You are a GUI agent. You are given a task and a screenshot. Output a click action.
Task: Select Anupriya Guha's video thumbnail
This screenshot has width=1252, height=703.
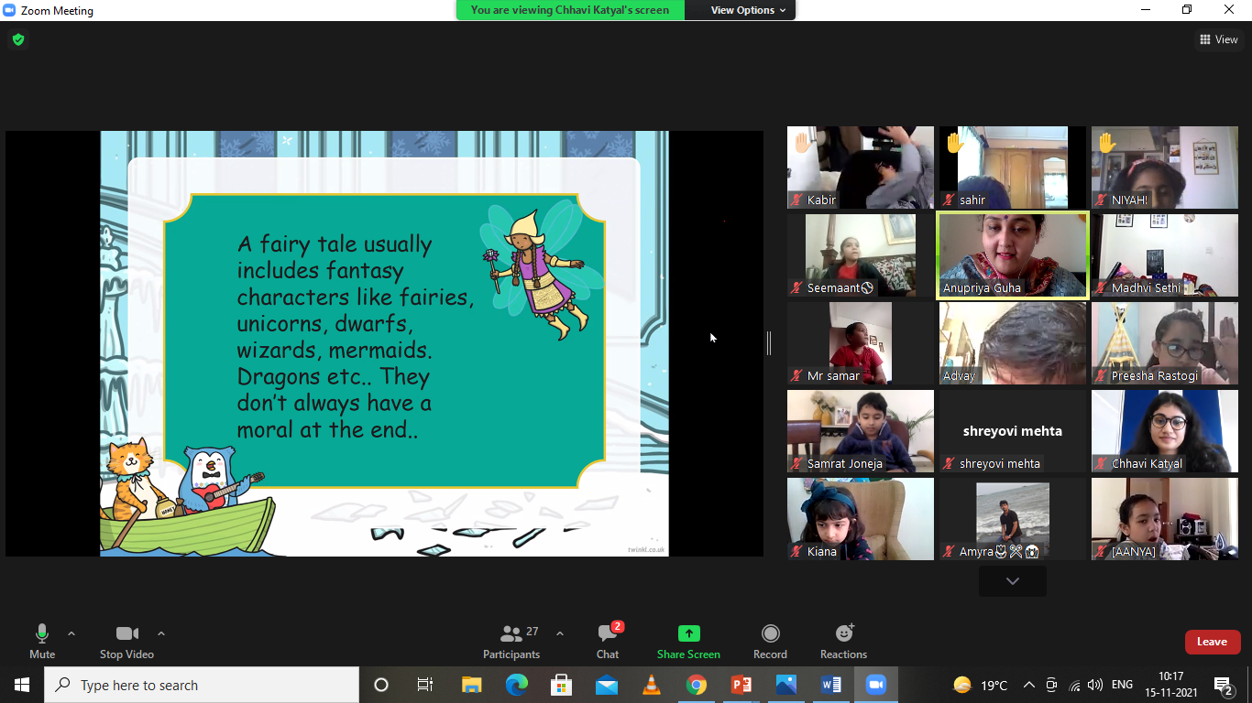click(1012, 254)
